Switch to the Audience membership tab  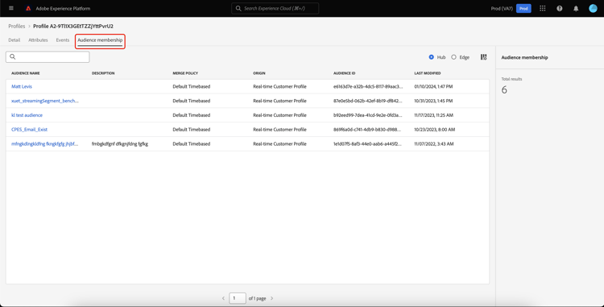(x=100, y=40)
